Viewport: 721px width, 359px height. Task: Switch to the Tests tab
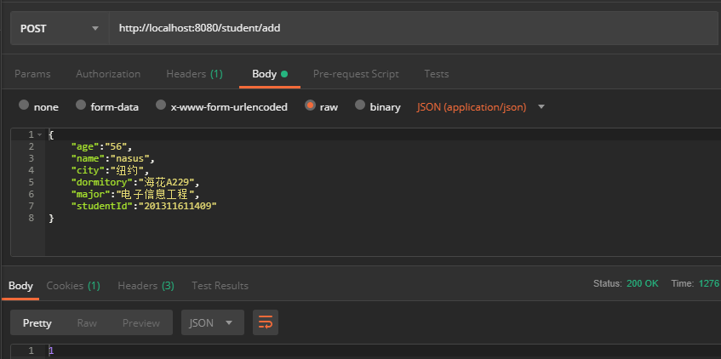pyautogui.click(x=436, y=74)
